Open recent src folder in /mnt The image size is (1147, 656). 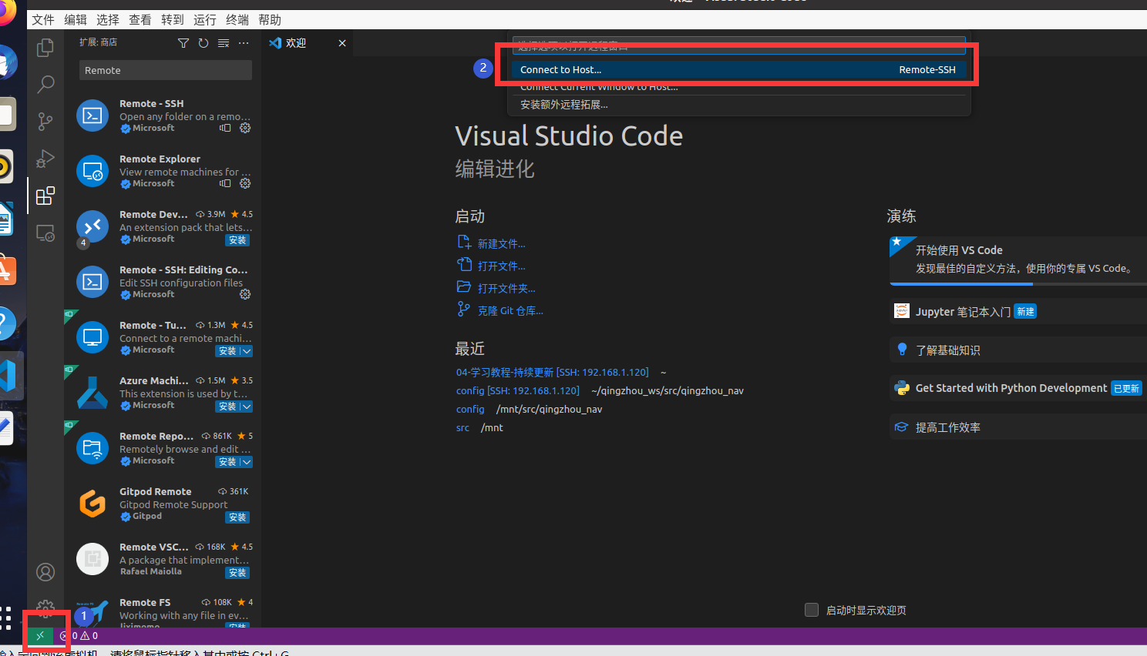(462, 428)
